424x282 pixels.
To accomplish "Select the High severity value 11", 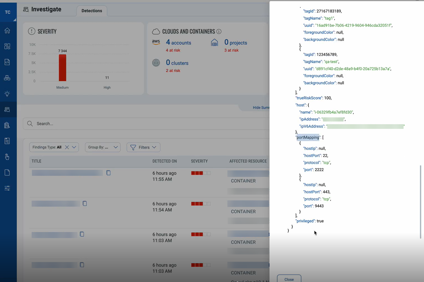I will (107, 78).
